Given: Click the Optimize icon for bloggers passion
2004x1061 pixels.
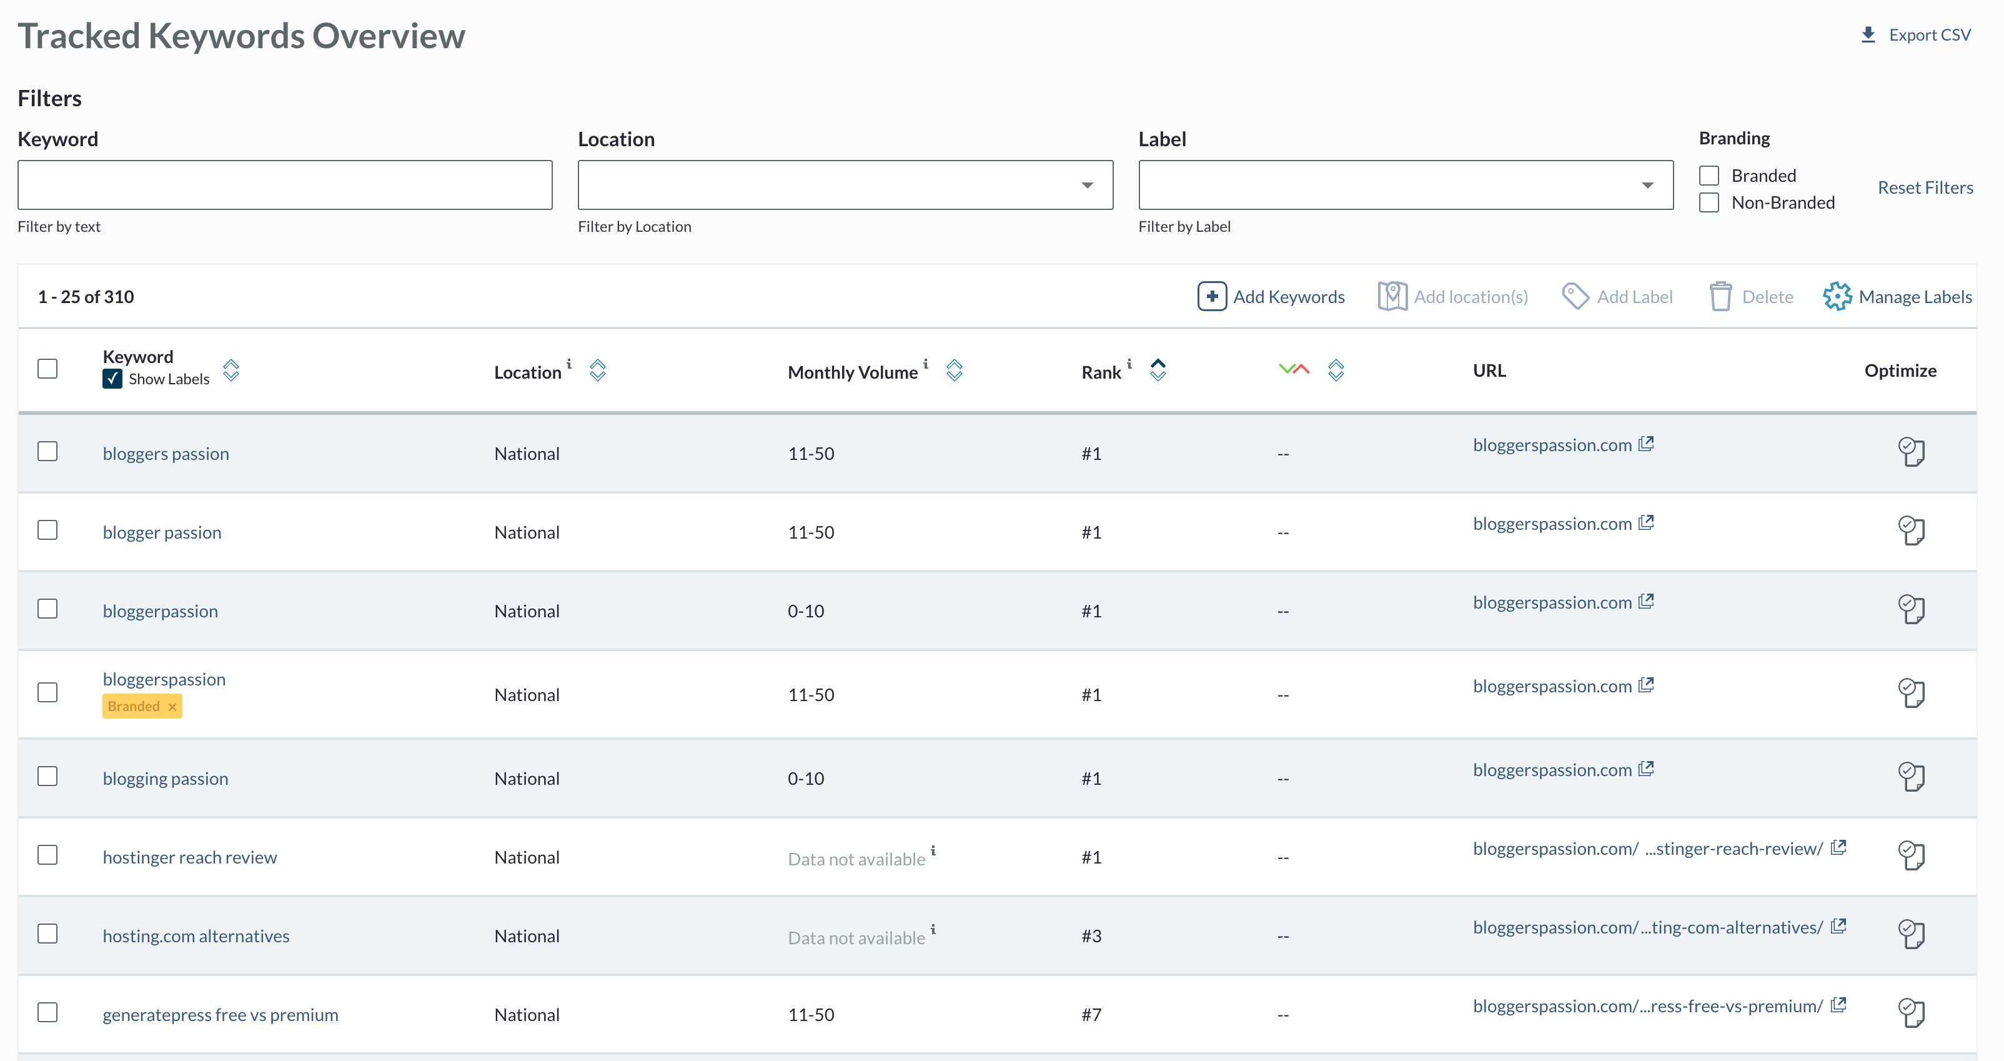Looking at the screenshot, I should pos(1912,452).
